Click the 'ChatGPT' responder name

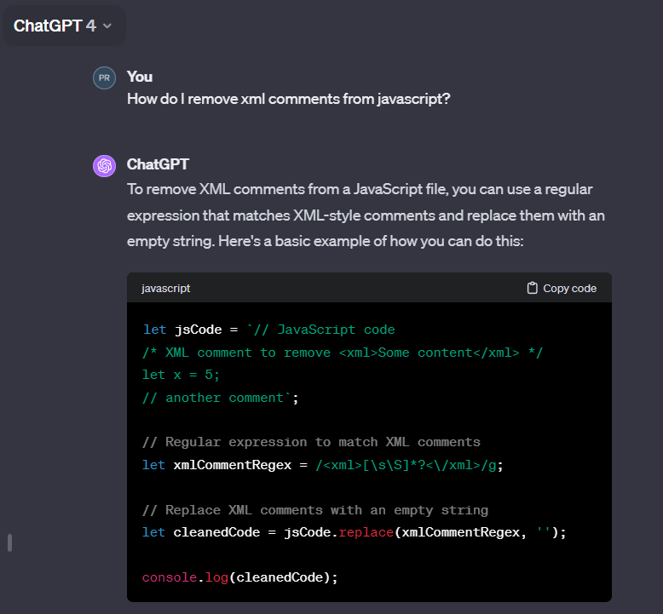point(158,164)
